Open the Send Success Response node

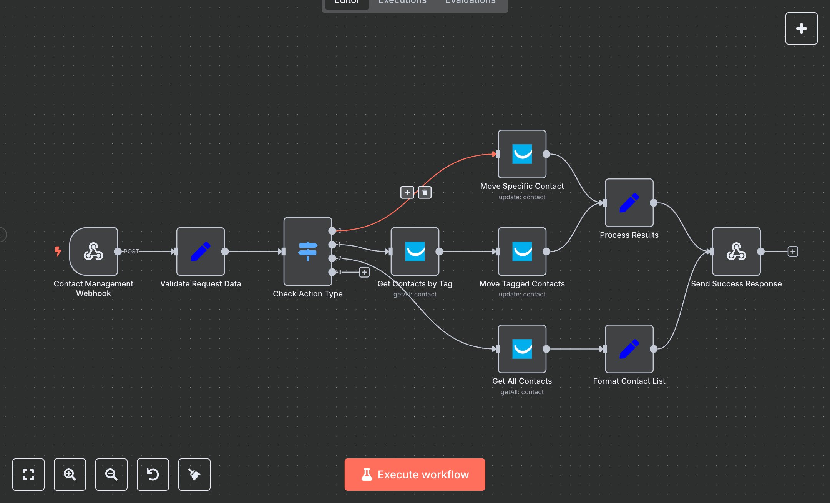click(x=736, y=251)
